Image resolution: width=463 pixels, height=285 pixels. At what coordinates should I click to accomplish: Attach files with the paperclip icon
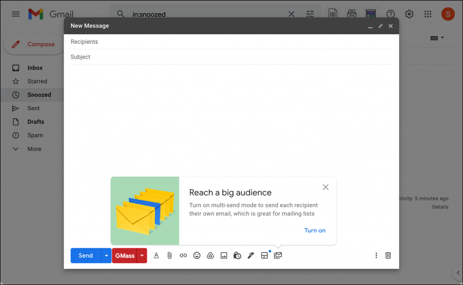coord(170,256)
